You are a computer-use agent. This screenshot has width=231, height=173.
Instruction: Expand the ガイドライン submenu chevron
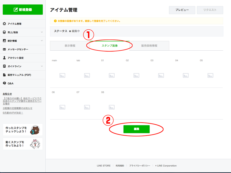(42, 66)
